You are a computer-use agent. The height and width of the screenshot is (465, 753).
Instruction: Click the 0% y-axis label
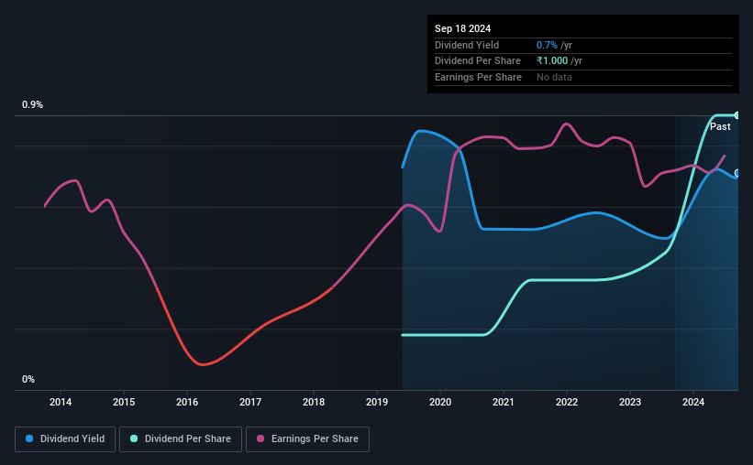pyautogui.click(x=28, y=379)
